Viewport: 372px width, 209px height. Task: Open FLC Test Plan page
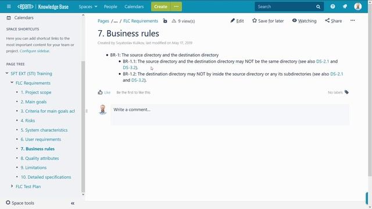(x=28, y=186)
